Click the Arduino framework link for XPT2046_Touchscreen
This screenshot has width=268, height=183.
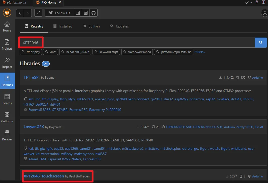257,176
